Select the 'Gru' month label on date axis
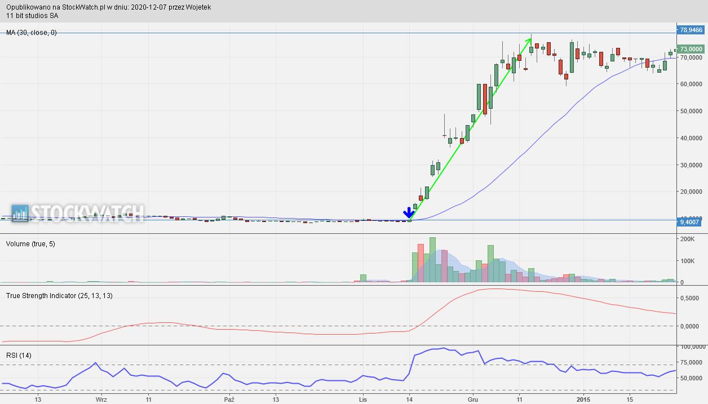Image resolution: width=708 pixels, height=404 pixels. click(472, 399)
